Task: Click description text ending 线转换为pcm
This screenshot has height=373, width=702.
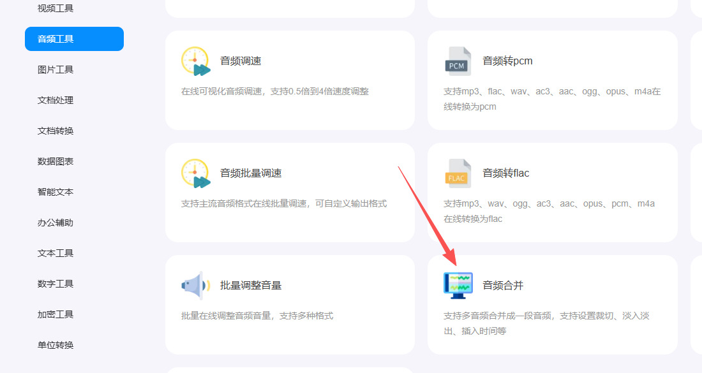Action: tap(552, 99)
